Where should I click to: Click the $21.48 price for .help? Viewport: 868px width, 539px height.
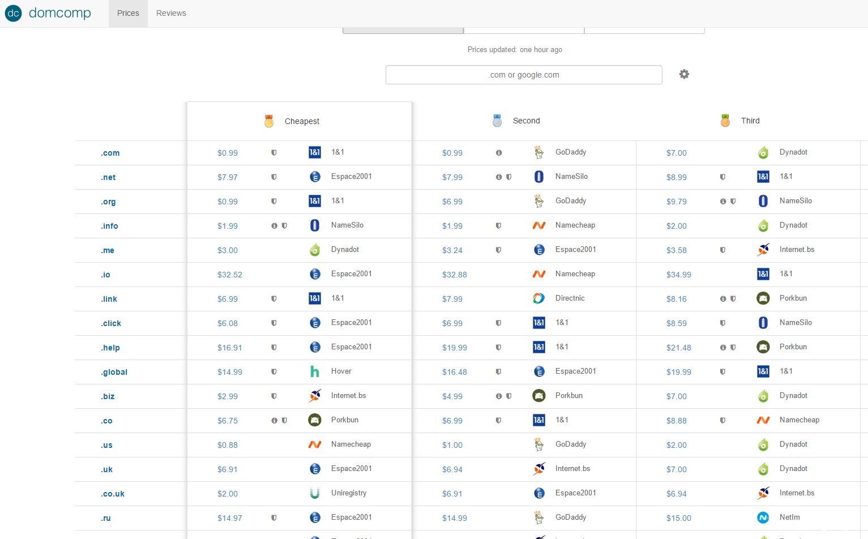pos(679,348)
